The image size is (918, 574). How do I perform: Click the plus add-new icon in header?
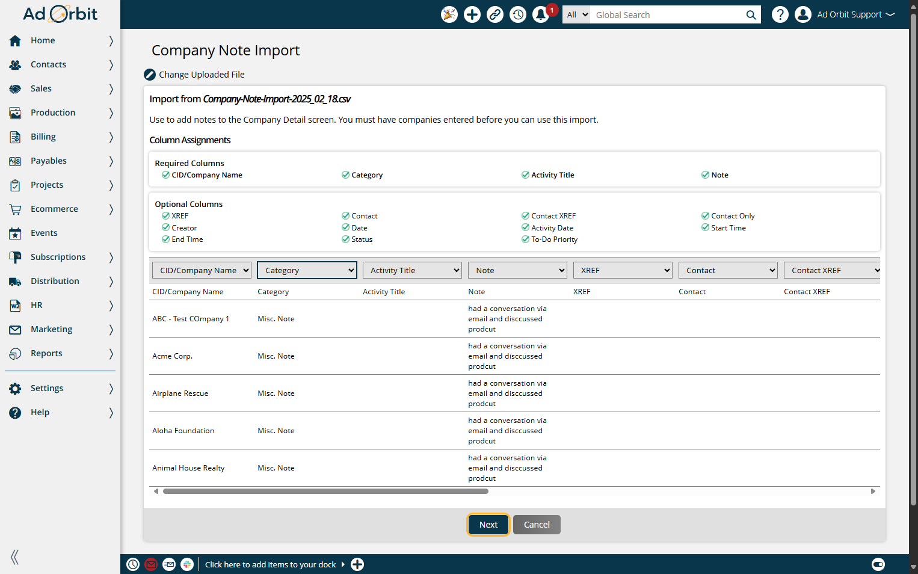click(x=472, y=14)
